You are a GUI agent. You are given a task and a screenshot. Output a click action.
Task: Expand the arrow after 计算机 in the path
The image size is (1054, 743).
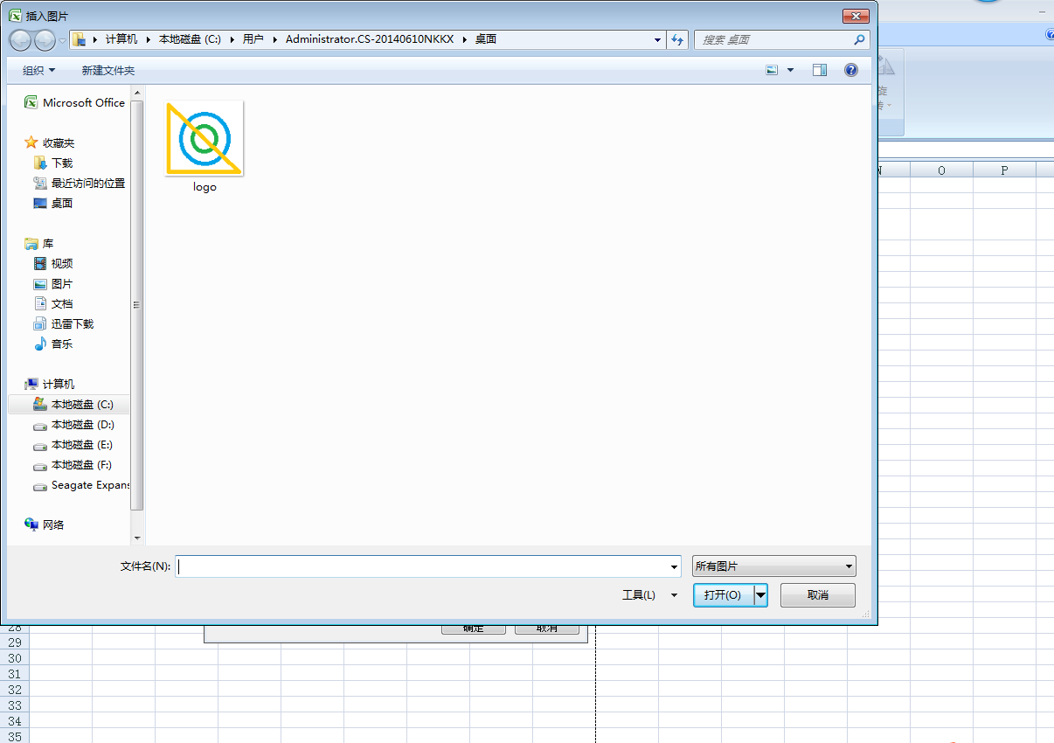[x=149, y=39]
